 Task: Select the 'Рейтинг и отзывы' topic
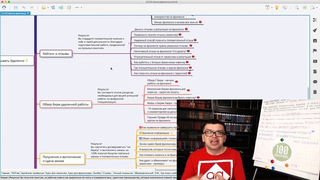click(56, 53)
